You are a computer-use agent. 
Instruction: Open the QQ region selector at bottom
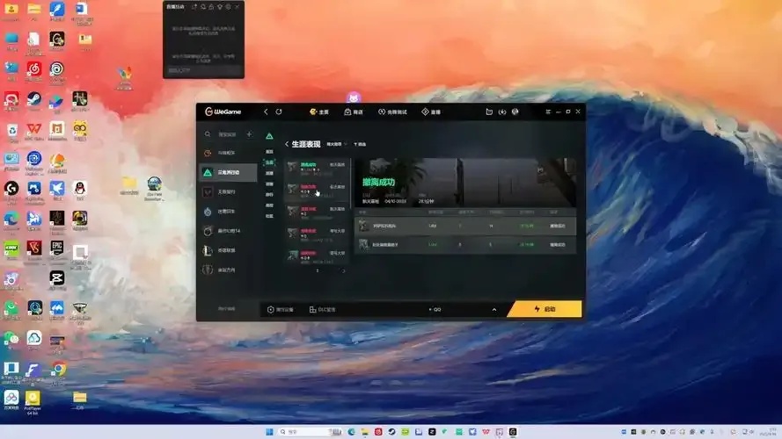click(x=435, y=310)
